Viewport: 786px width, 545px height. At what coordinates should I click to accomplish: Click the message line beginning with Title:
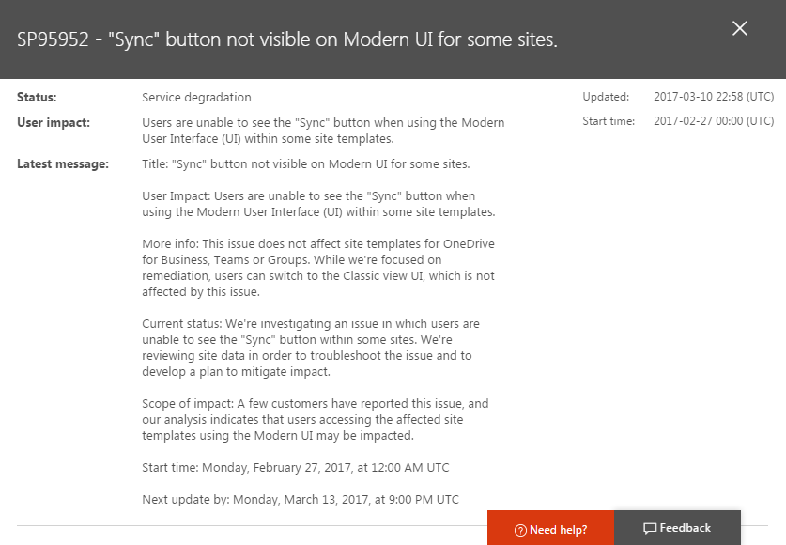point(305,164)
